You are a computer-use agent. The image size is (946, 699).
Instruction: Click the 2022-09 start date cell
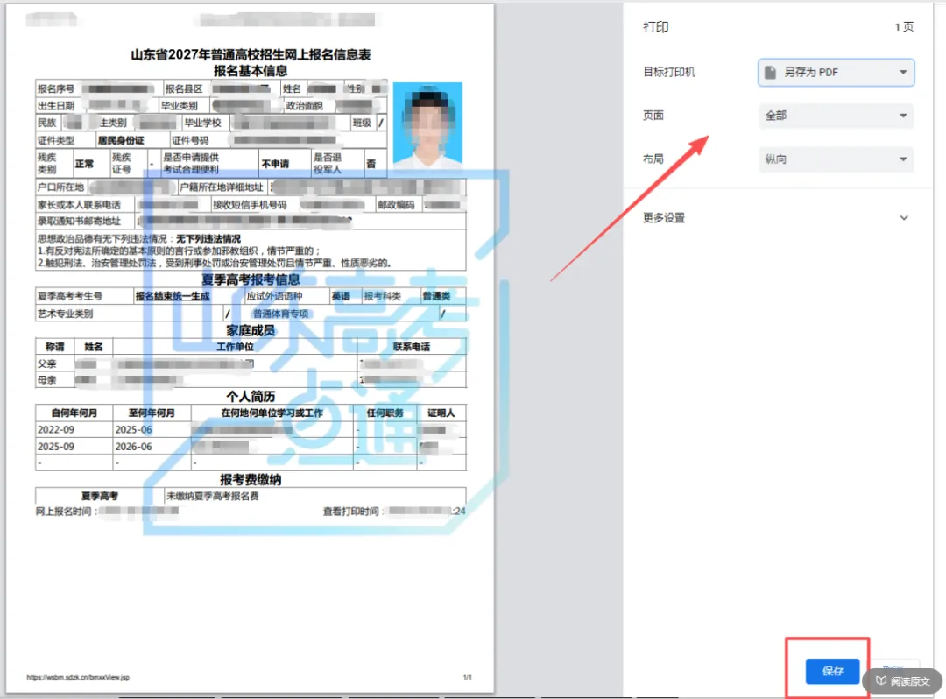tap(55, 430)
